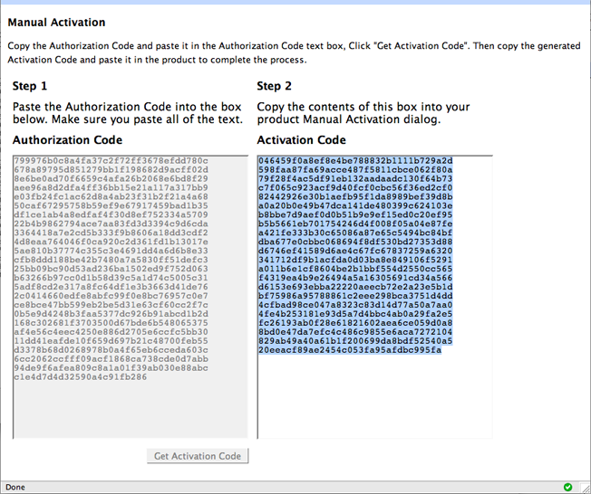This screenshot has height=494, width=591.
Task: Click activation line starting a011b6e1cf86
Action: pos(355,269)
